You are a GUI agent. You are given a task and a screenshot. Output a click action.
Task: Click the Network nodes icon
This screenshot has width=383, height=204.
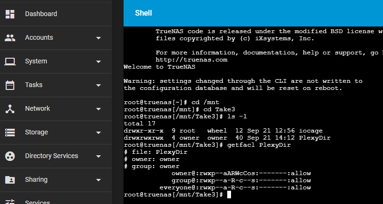coord(10,109)
